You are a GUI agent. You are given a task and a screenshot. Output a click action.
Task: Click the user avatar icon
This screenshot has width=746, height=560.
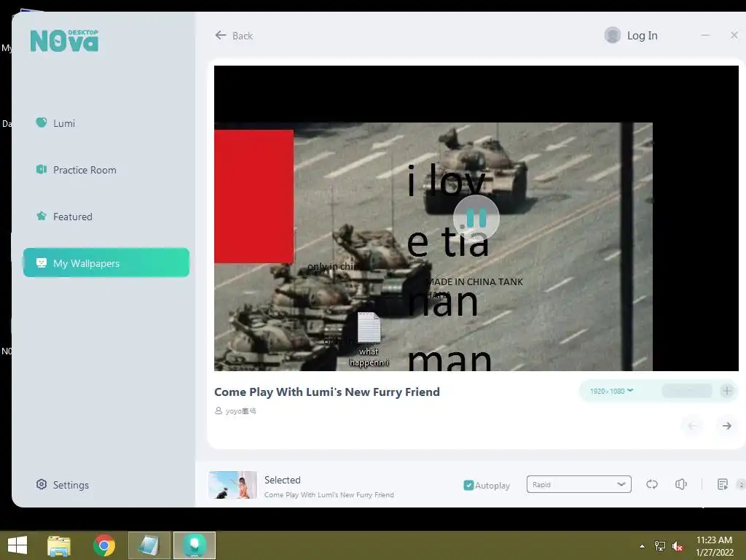point(612,35)
